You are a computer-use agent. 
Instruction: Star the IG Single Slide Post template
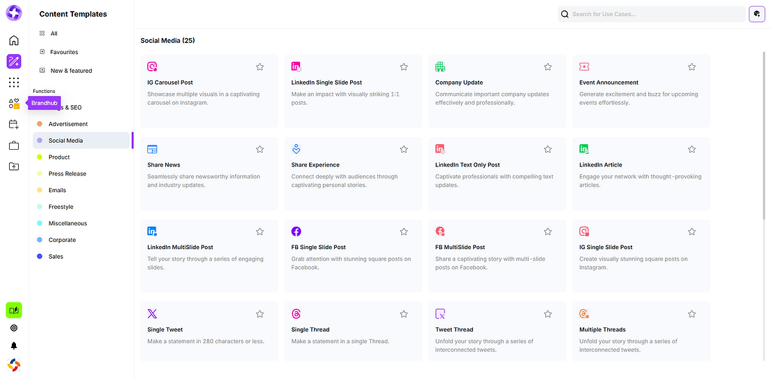692,232
